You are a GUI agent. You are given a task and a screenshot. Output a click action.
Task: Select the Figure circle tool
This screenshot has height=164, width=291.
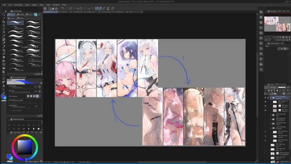(x=4, y=75)
